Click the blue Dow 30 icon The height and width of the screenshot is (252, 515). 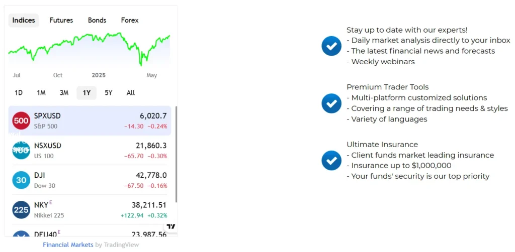pyautogui.click(x=21, y=180)
